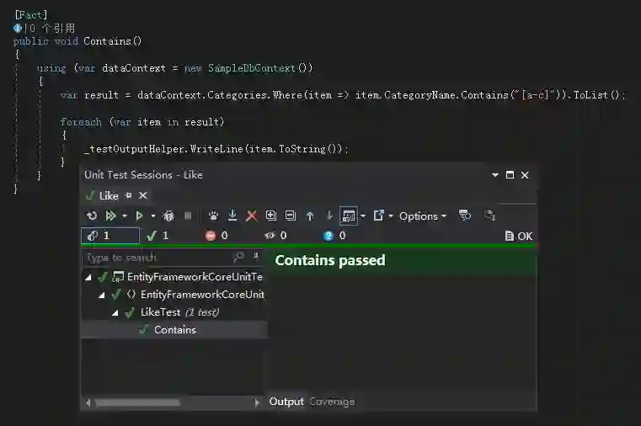Screen dimensions: 641x426
Task: Toggle the show output panel layout button
Action: [349, 216]
